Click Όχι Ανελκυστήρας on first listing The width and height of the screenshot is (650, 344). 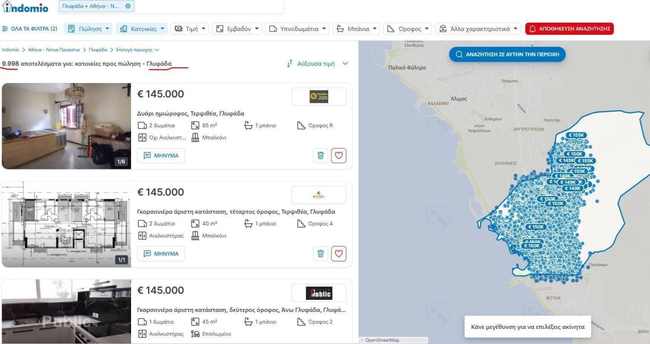[x=161, y=138]
